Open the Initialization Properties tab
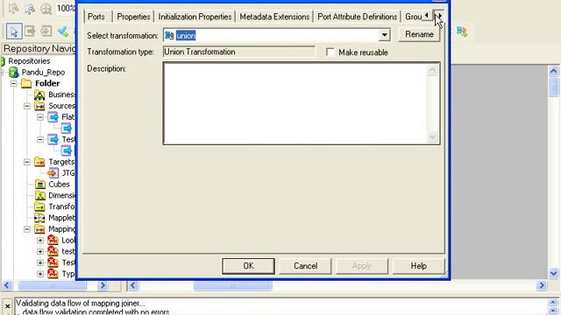561x315 pixels. pyautogui.click(x=195, y=17)
